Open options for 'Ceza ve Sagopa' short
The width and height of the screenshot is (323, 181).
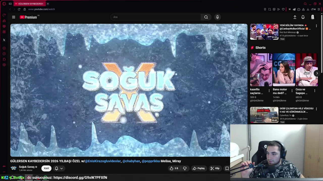tap(315, 91)
